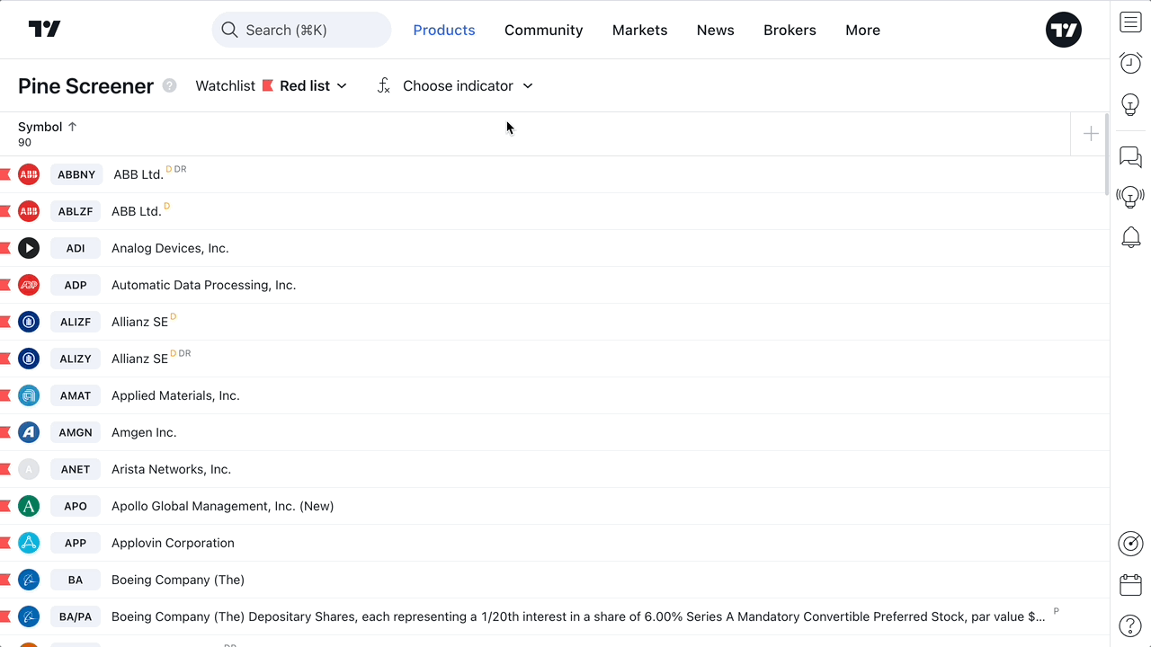Open the Products menu

444,31
